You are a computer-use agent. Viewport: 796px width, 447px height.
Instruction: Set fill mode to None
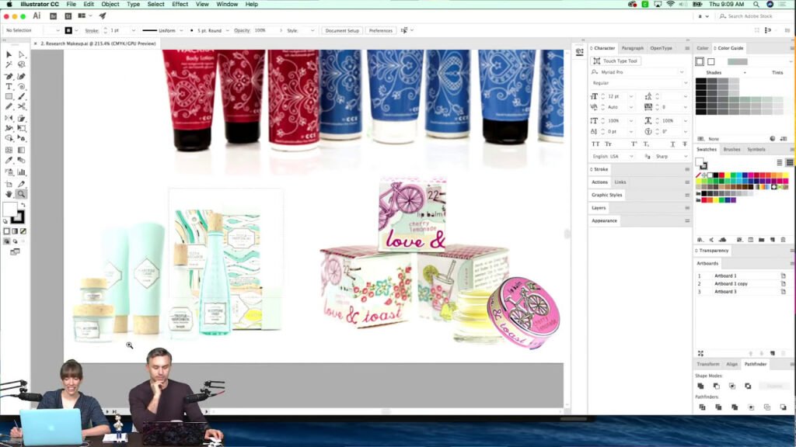click(x=23, y=231)
